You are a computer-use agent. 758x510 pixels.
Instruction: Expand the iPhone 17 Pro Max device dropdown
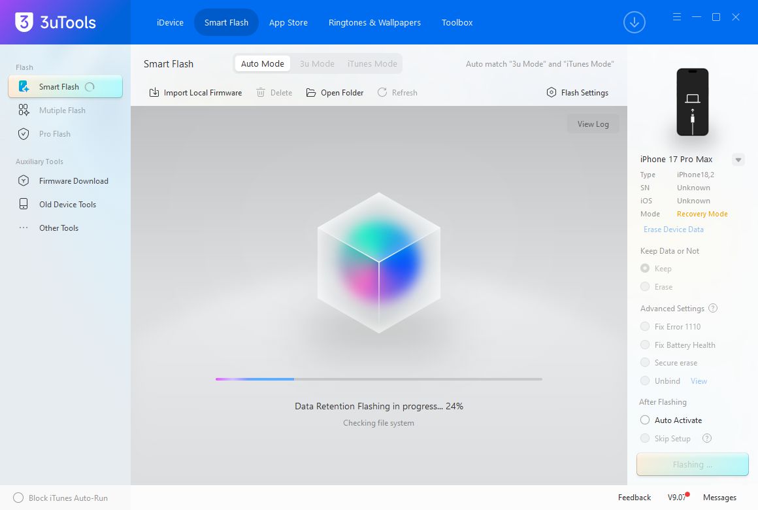click(738, 160)
